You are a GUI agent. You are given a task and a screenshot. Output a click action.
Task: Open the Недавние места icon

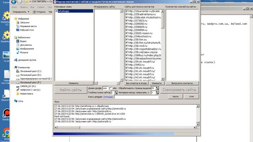pyautogui.click(x=18, y=26)
